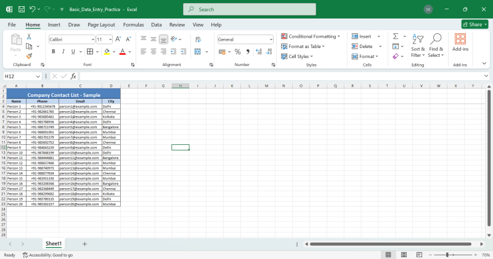Expand the Name Box dropdown arrow
493x259 pixels.
38,76
